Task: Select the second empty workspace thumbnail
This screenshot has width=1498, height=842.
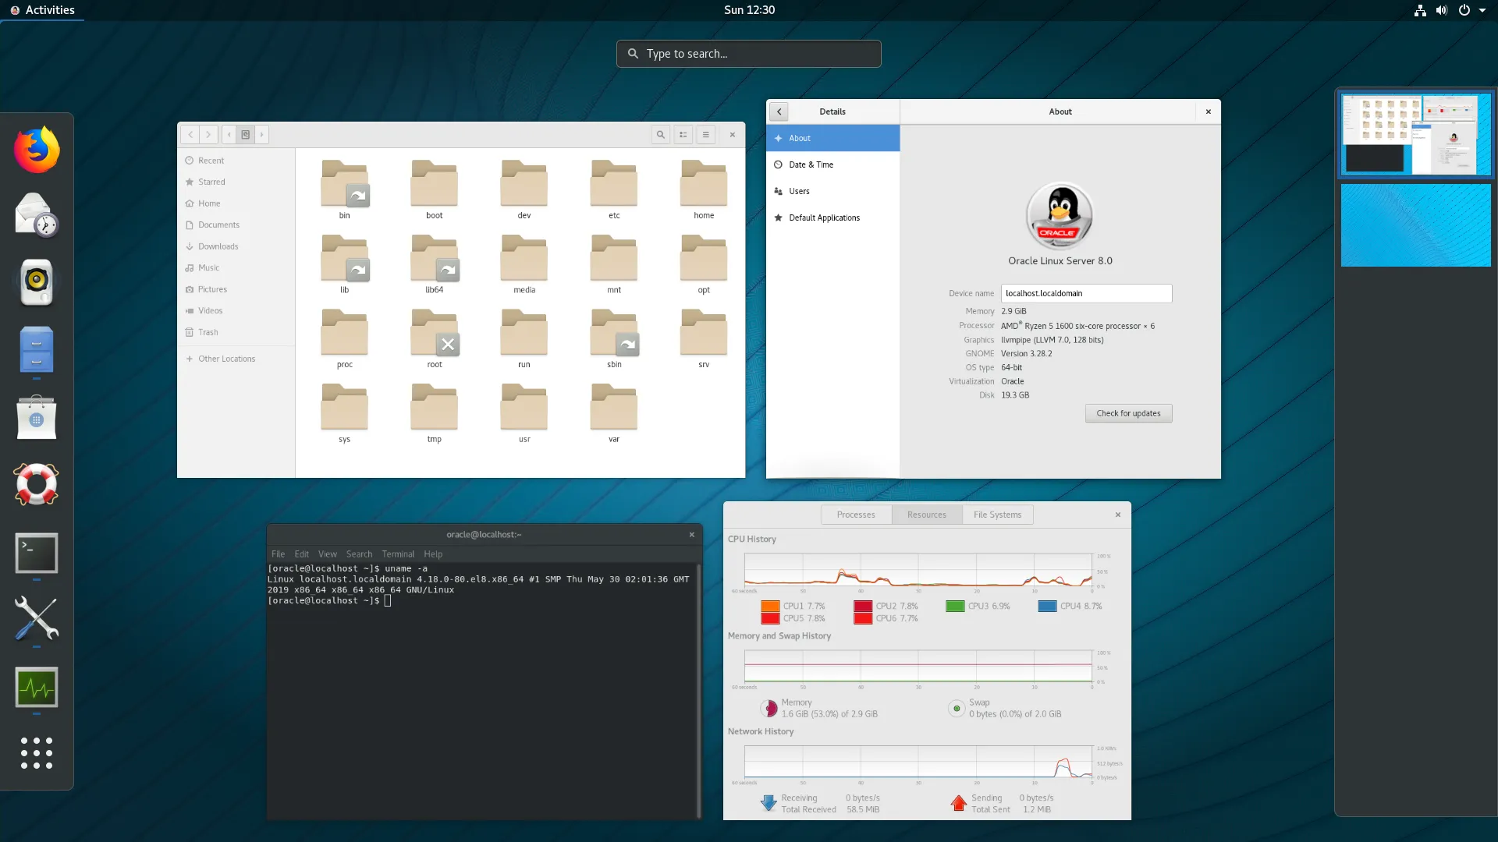Action: point(1415,225)
